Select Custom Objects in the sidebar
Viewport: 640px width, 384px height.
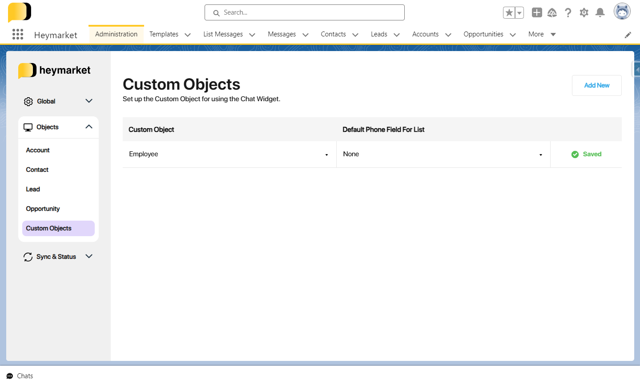[x=58, y=228]
